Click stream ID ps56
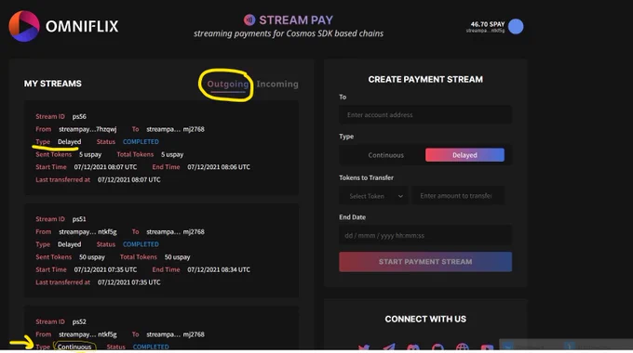 point(79,116)
